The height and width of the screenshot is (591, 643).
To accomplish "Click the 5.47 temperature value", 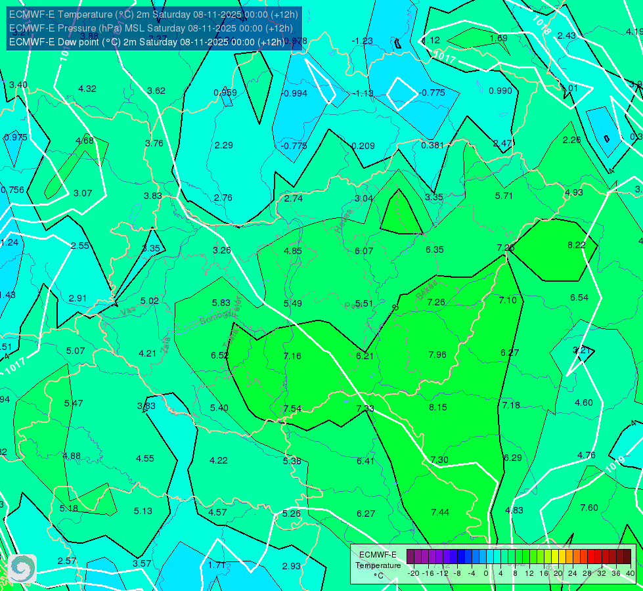I will point(74,403).
